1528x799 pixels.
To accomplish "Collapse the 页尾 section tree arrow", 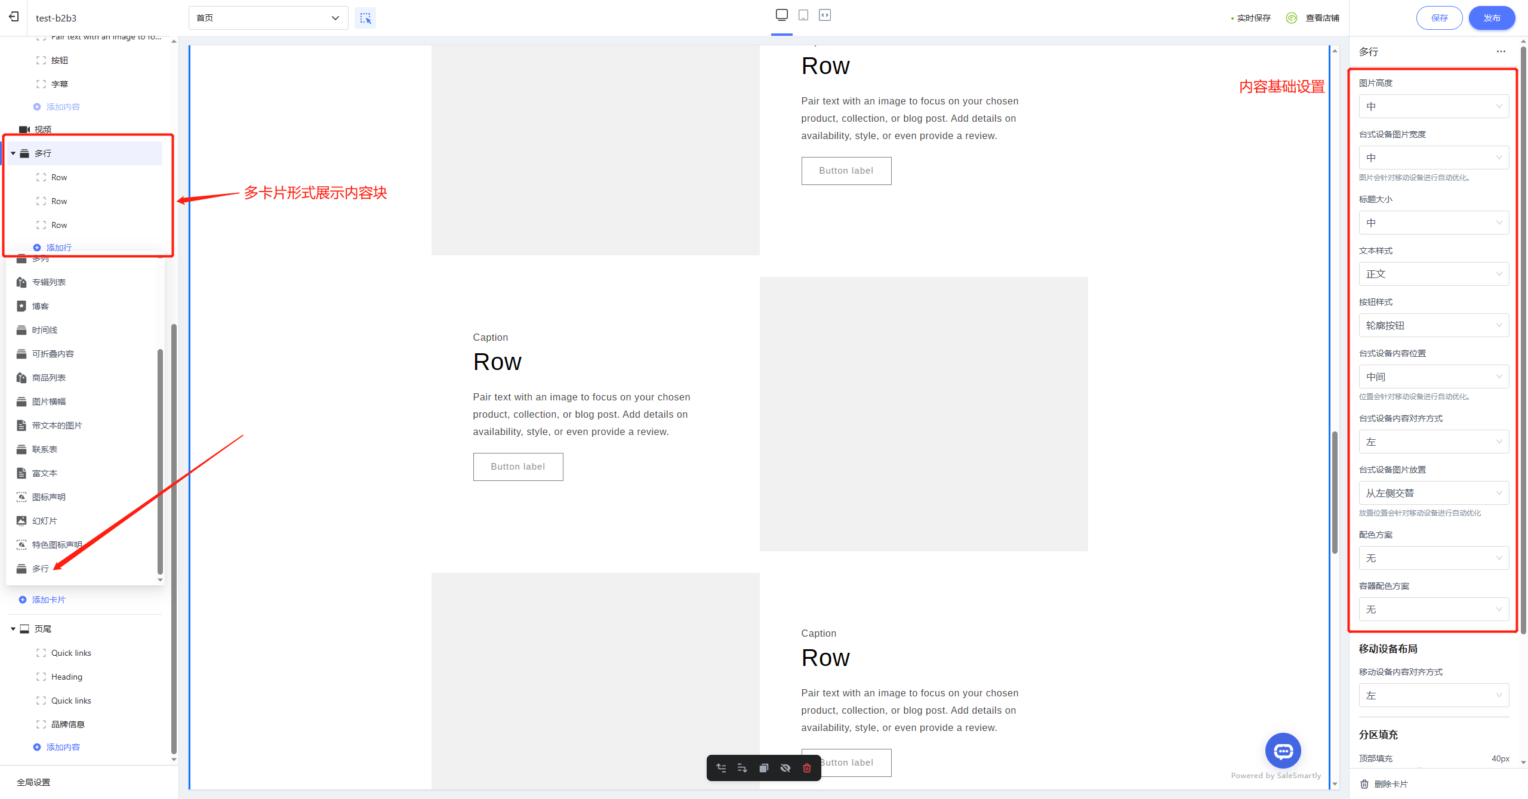I will coord(13,629).
